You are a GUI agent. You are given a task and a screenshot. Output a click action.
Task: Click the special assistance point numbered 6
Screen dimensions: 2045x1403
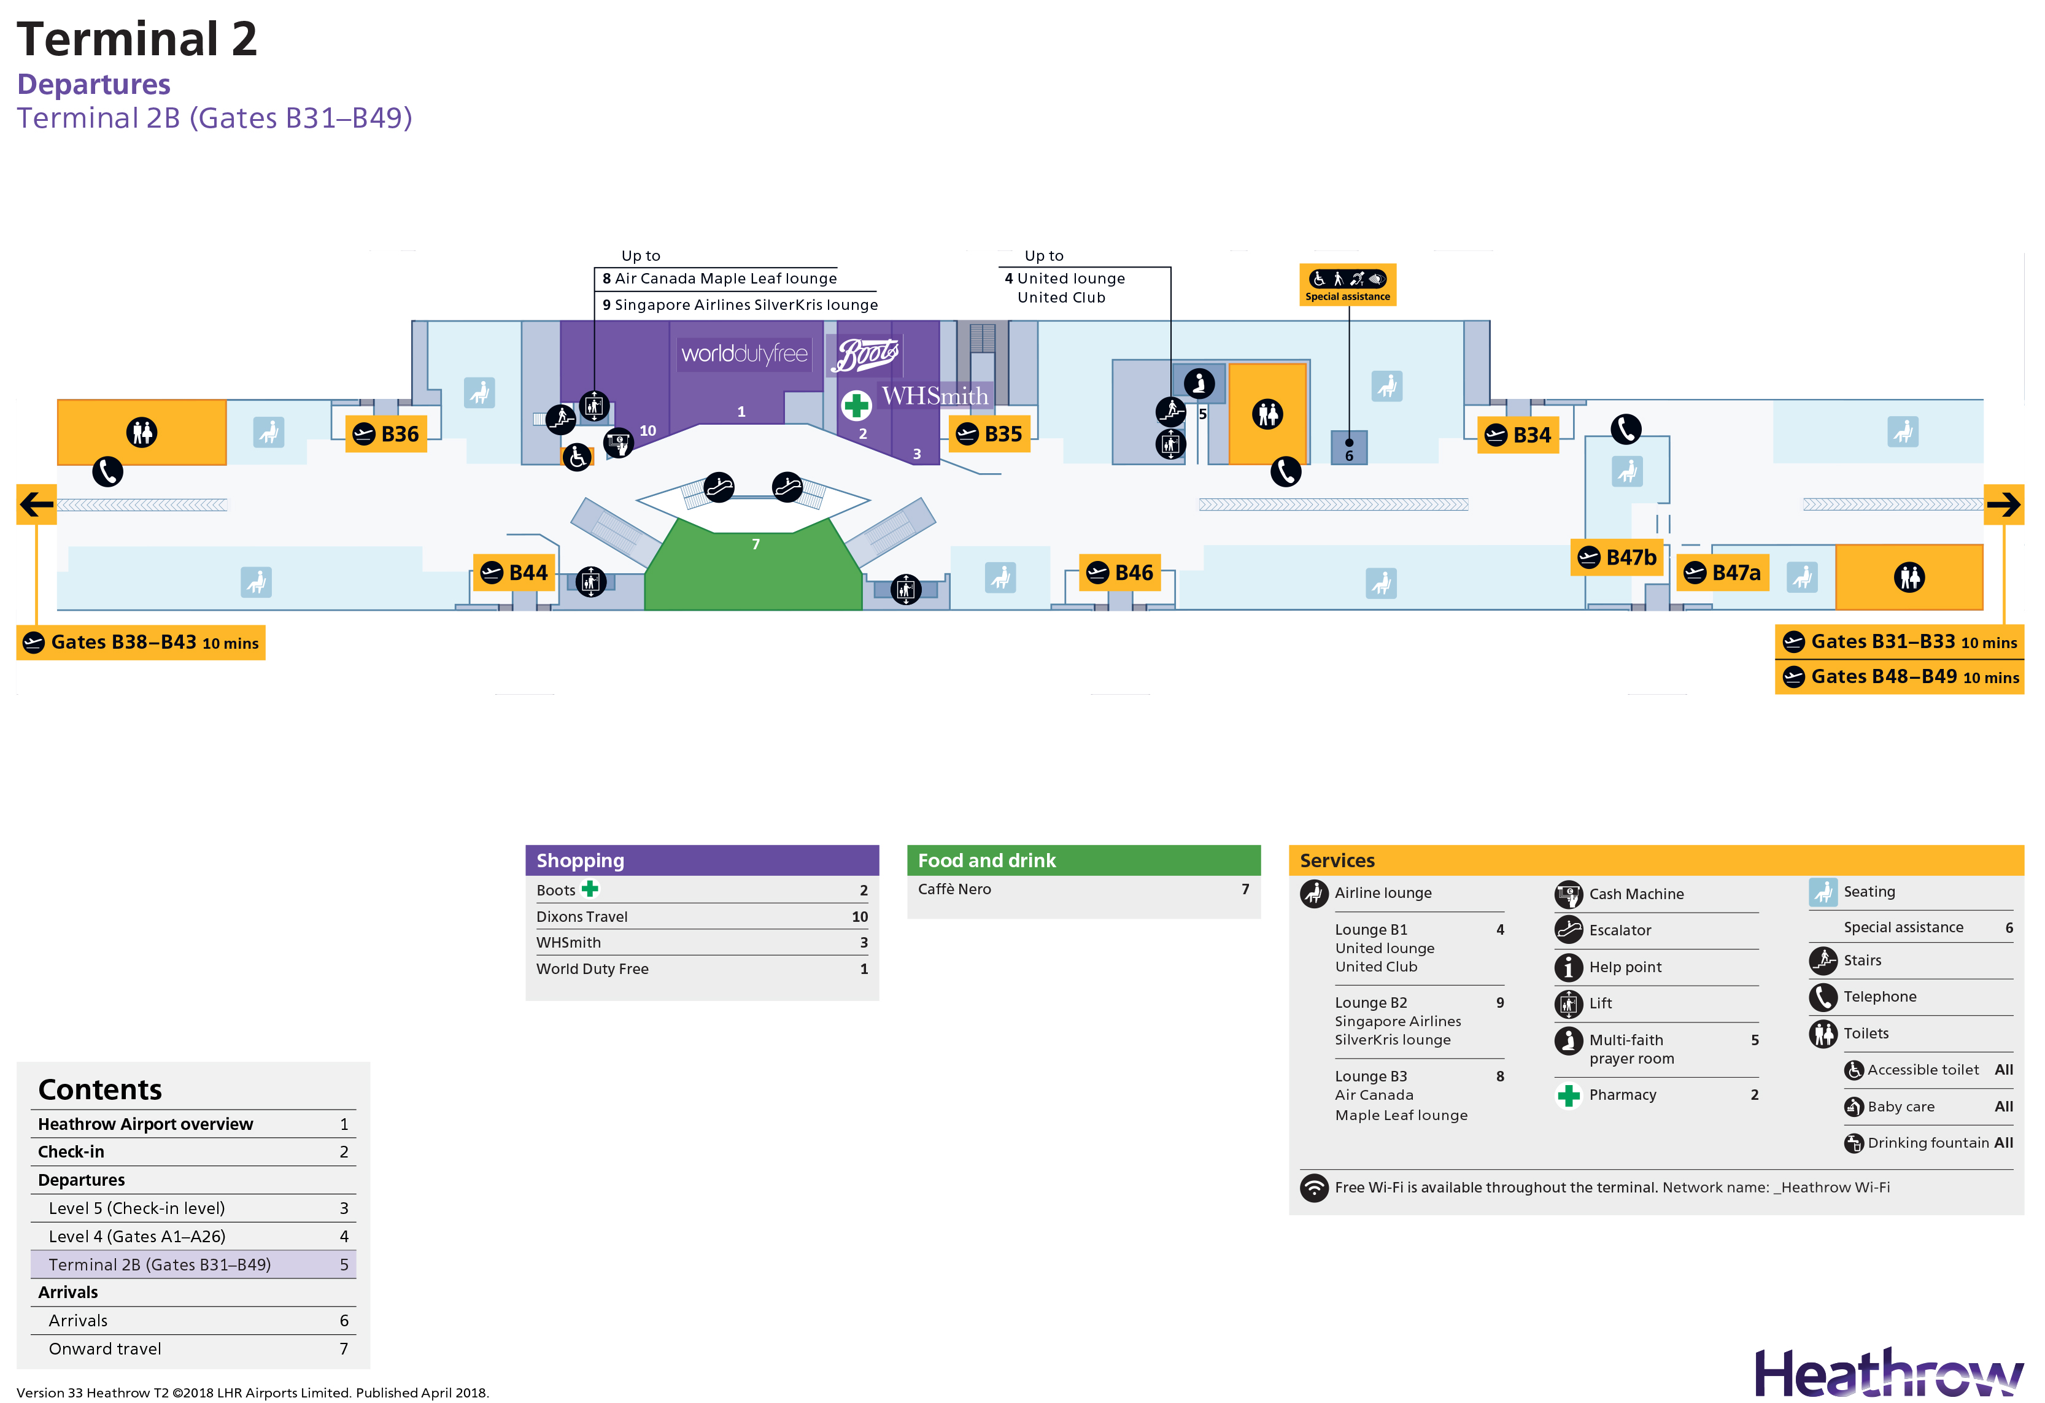[1348, 448]
